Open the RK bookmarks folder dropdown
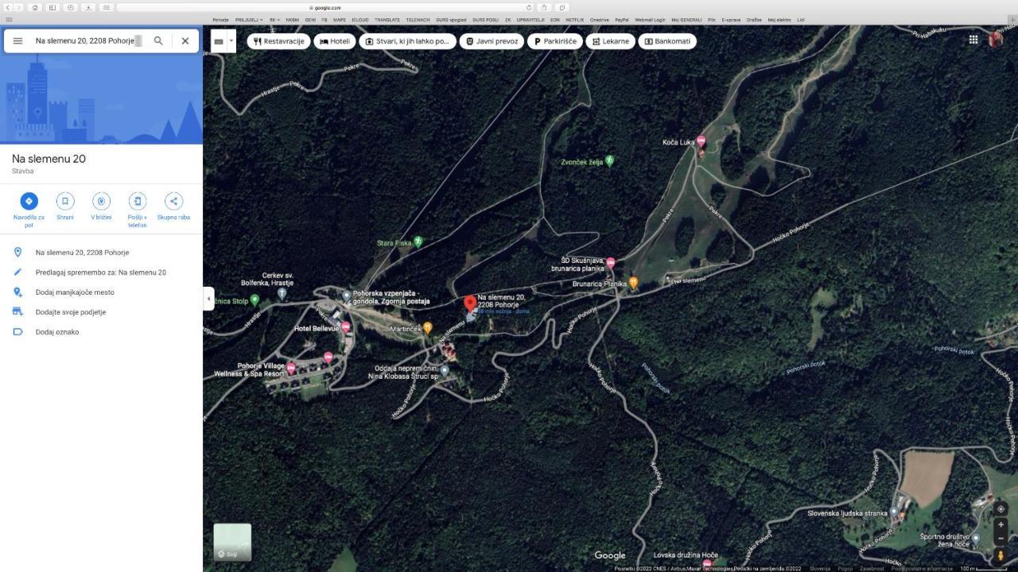 click(274, 20)
